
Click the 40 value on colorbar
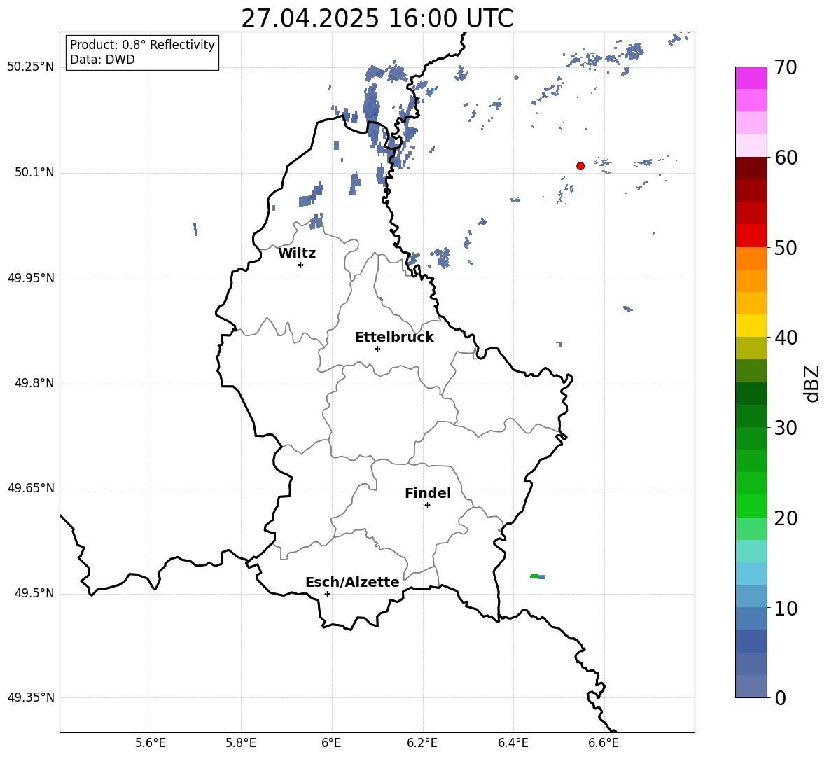(786, 338)
